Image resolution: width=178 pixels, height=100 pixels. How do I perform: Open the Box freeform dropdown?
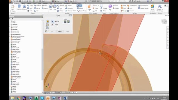(110, 11)
